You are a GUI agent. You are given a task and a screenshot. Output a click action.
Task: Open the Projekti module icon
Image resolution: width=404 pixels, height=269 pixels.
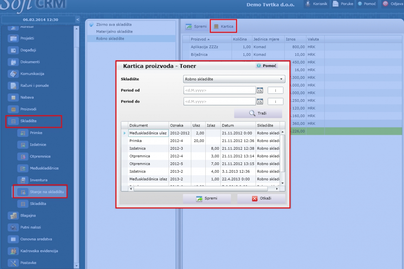click(13, 38)
